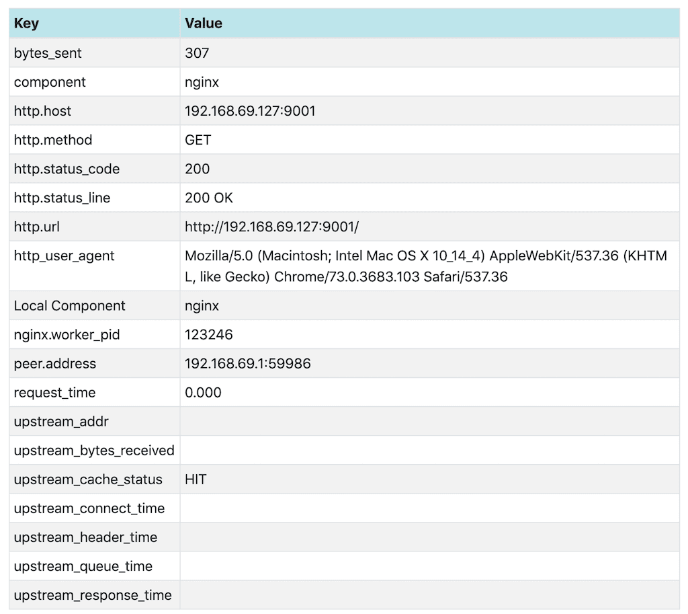The image size is (688, 614).
Task: Click the upstream_bytes_received key
Action: tap(94, 451)
